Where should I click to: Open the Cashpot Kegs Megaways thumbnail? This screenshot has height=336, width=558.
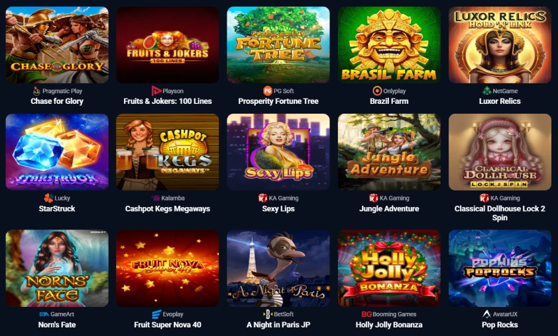168,152
